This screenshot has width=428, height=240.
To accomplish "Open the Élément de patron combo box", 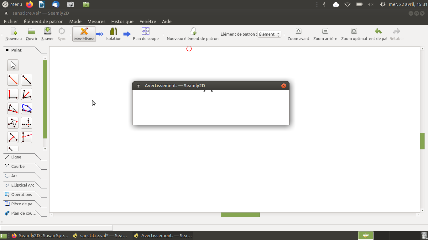I will click(x=269, y=34).
